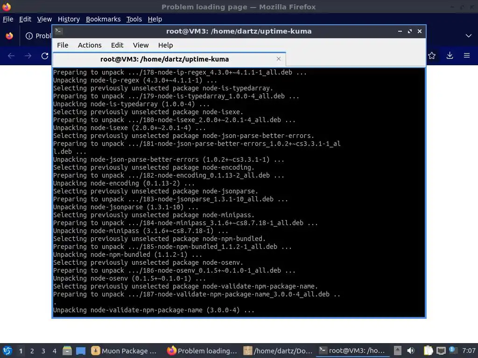Screen dimensions: 478x358
Task: Switch to workspace 3 in the taskbar
Action: (43, 351)
